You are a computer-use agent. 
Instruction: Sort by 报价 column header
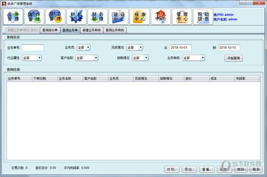197,78
